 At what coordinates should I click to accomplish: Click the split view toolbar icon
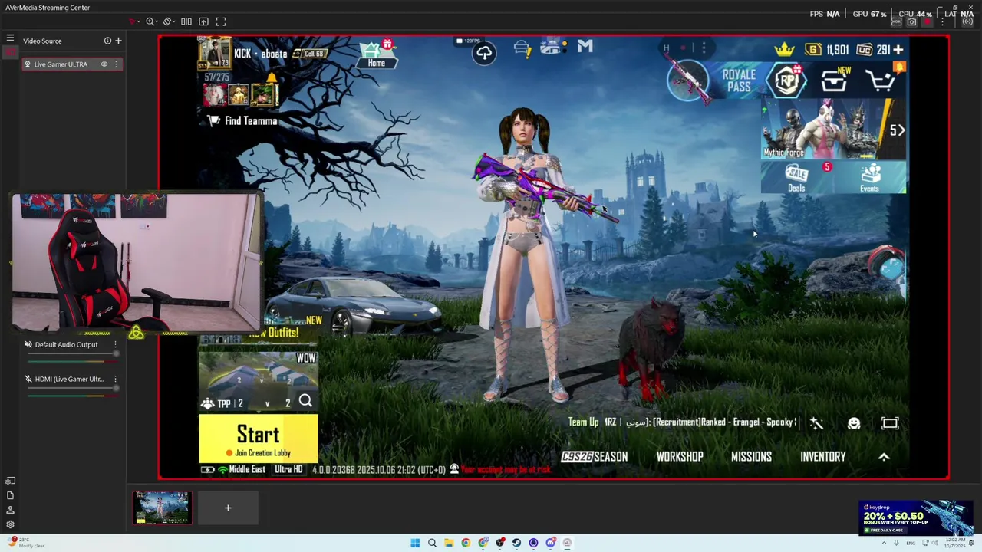186,21
